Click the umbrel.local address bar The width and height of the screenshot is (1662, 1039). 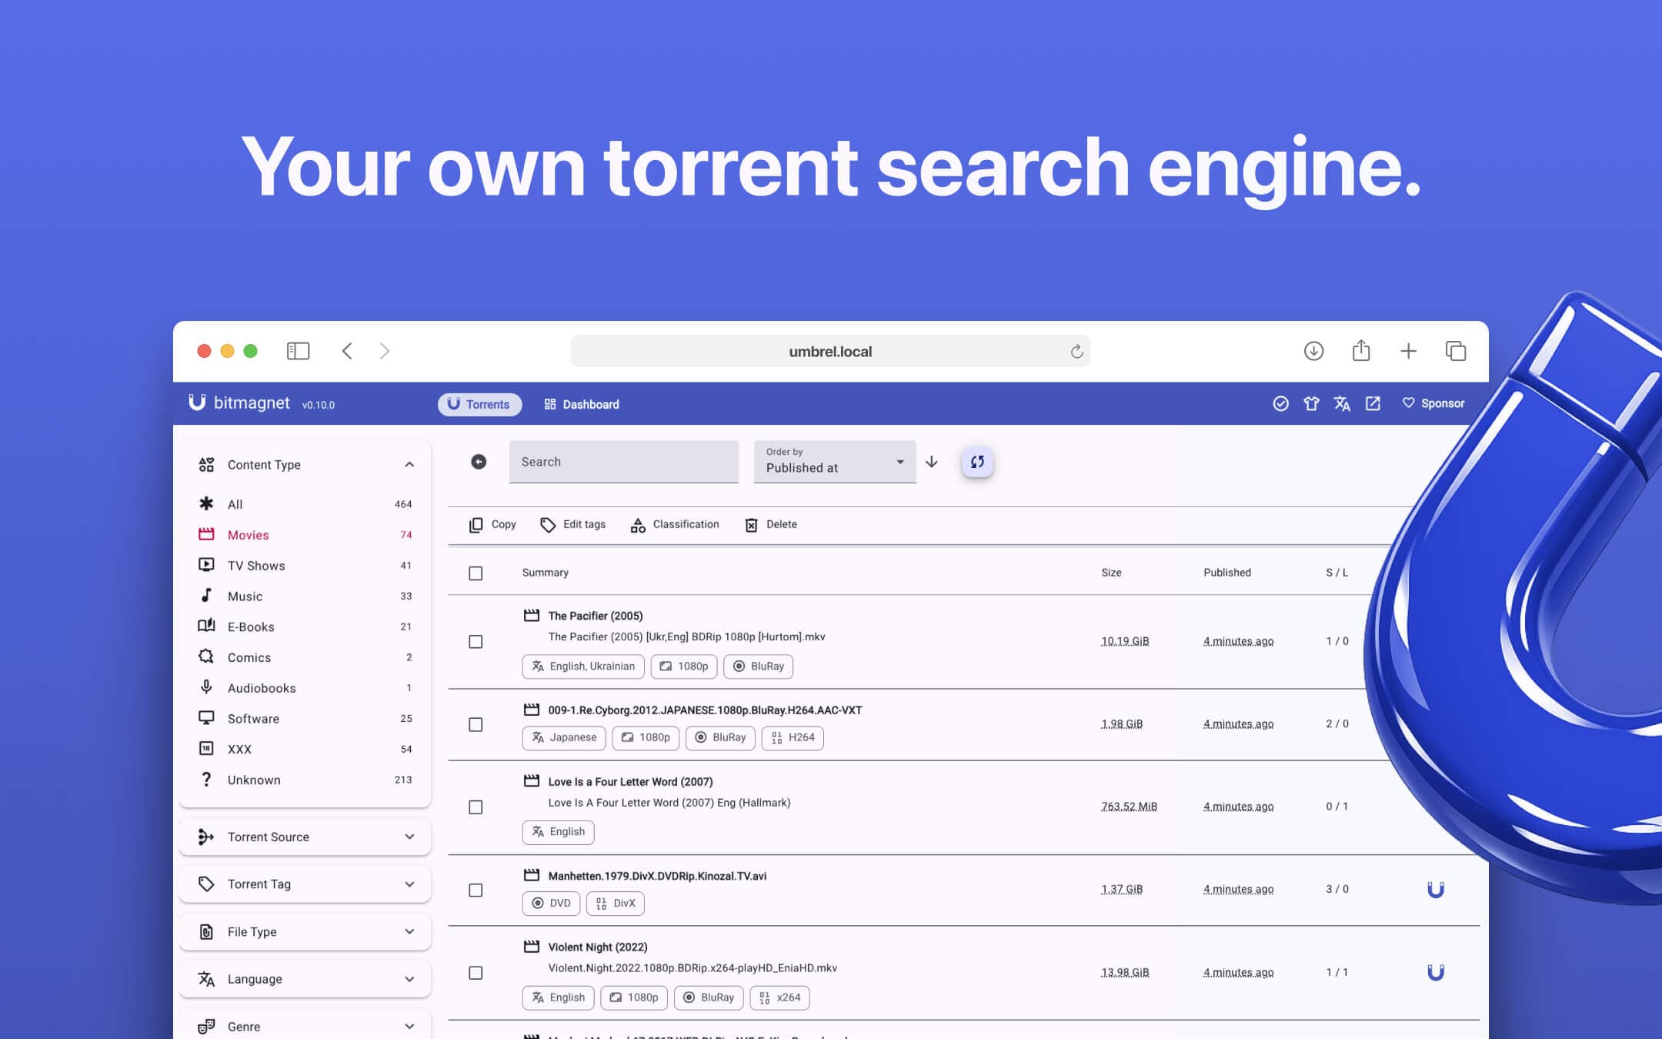[x=830, y=351]
